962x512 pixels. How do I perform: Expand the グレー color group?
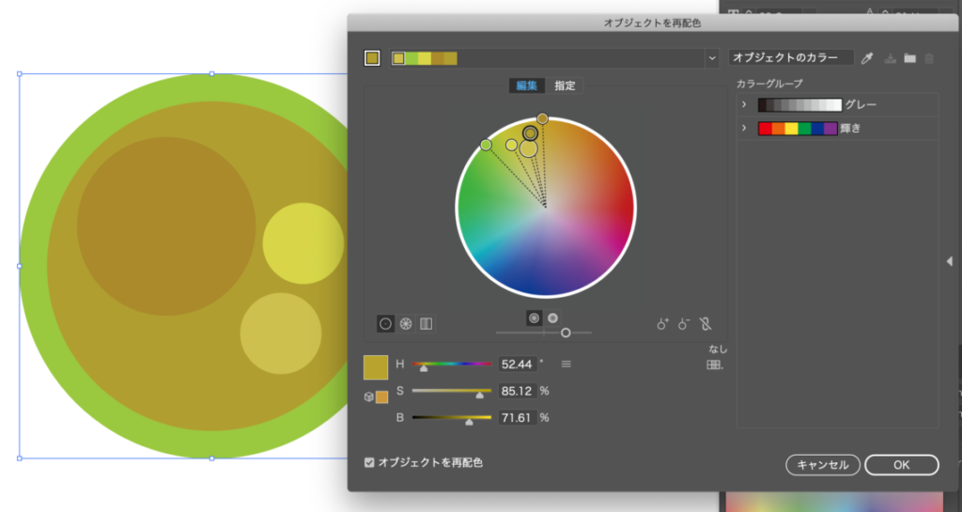pyautogui.click(x=744, y=104)
